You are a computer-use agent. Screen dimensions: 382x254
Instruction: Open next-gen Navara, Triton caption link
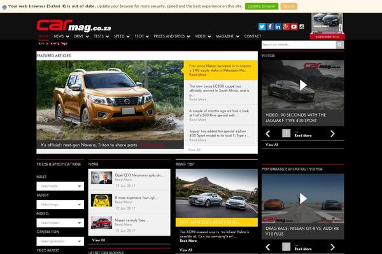[x=88, y=145]
